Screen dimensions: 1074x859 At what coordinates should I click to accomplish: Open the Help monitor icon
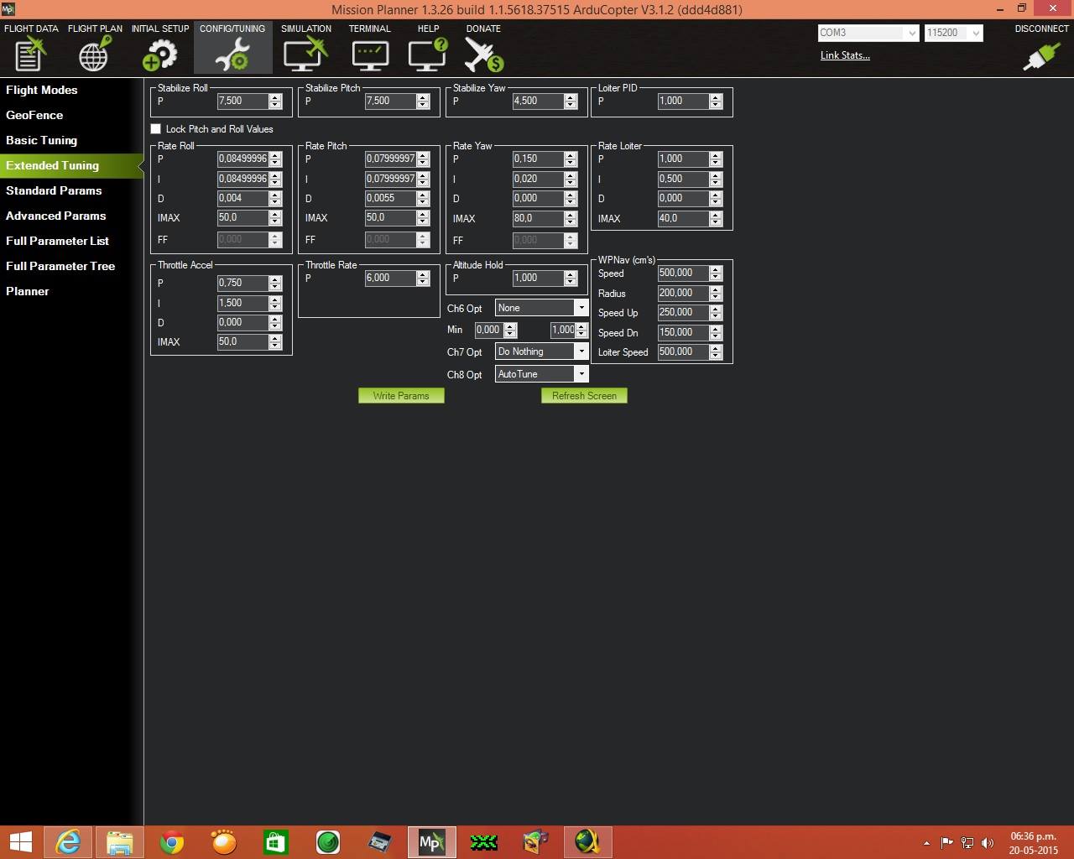coord(428,54)
